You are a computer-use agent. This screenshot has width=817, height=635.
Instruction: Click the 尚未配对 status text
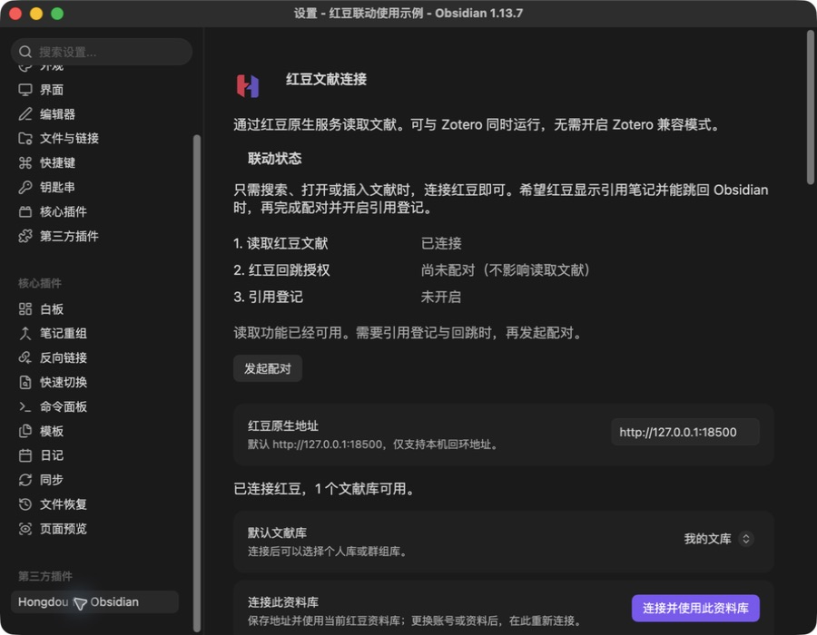click(506, 270)
